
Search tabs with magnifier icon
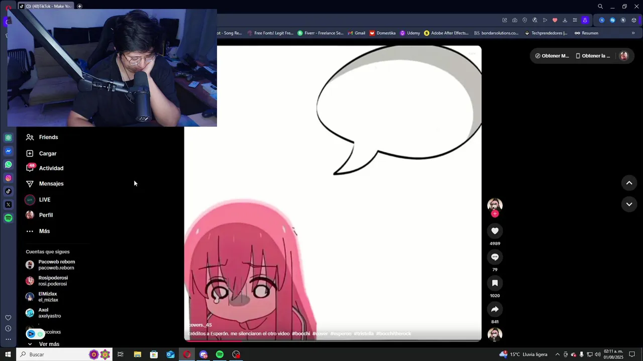pos(600,7)
